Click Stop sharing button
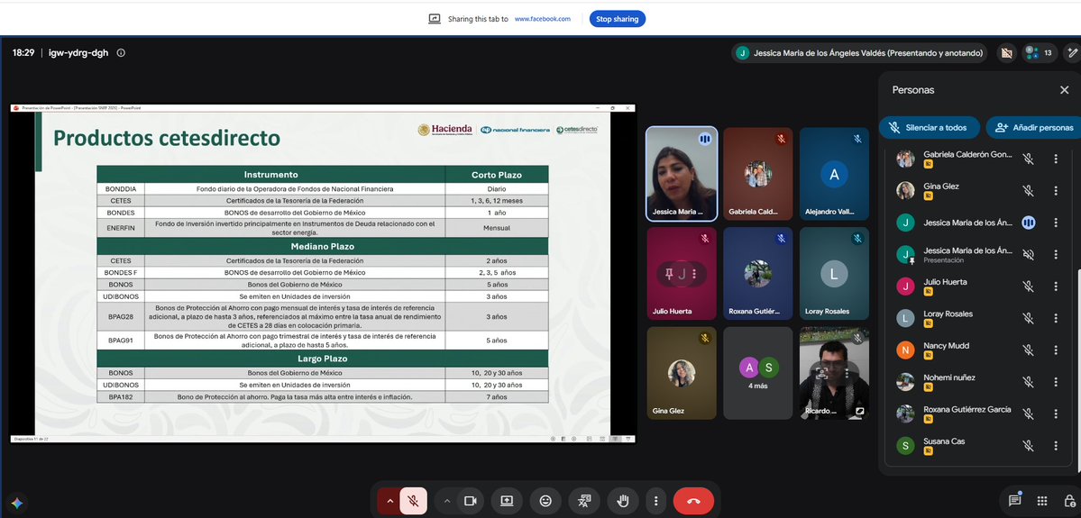The width and height of the screenshot is (1081, 518). (x=617, y=19)
